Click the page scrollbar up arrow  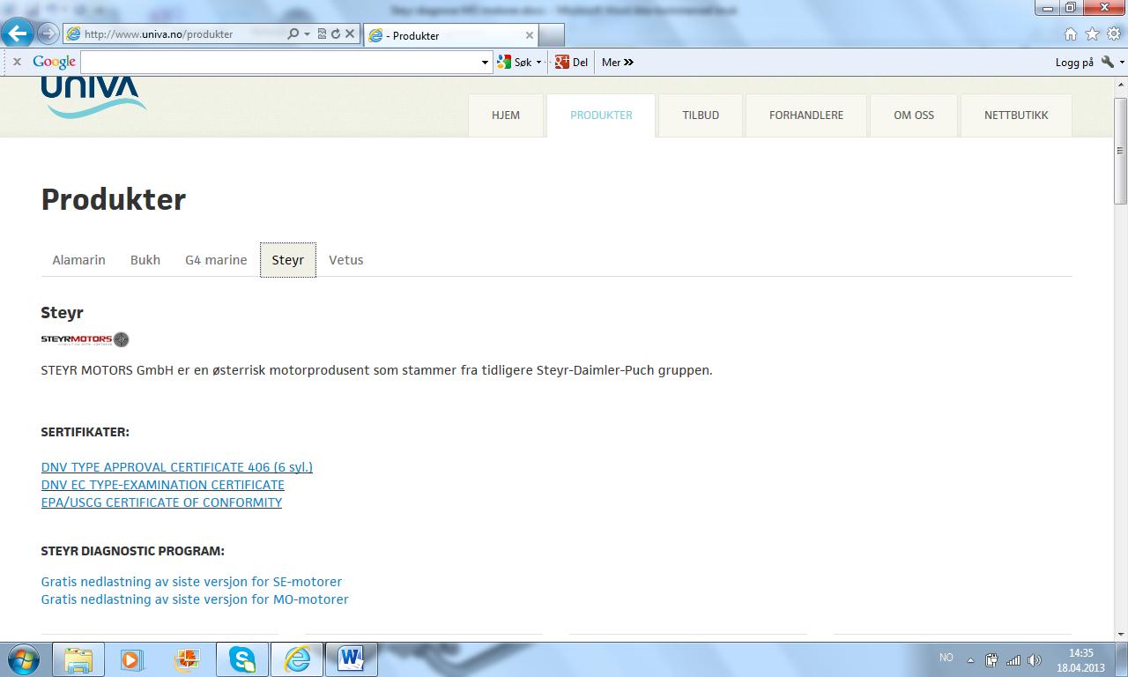pyautogui.click(x=1121, y=84)
